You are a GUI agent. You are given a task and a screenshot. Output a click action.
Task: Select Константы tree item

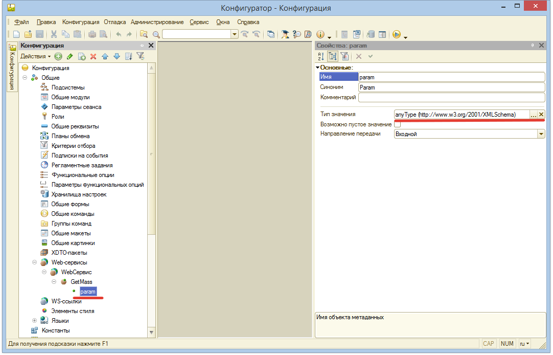(x=56, y=330)
